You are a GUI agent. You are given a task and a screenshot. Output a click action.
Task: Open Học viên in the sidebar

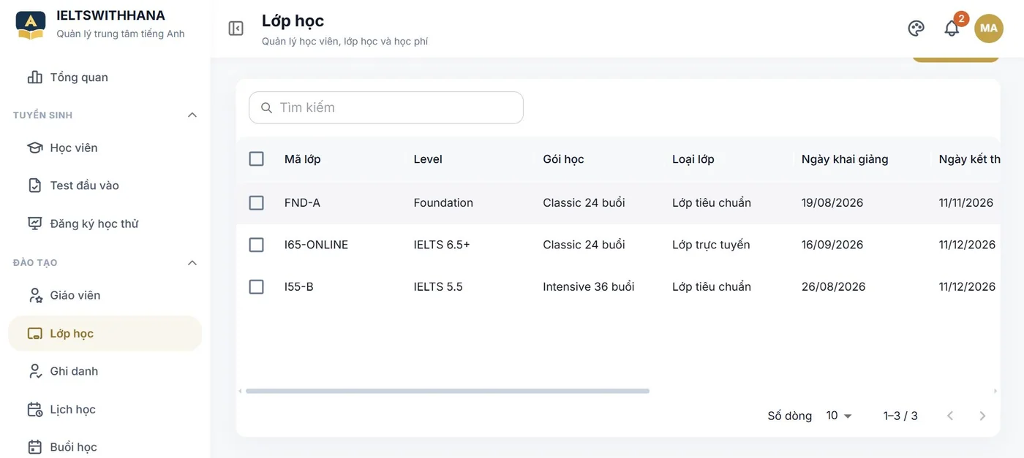tap(105, 148)
